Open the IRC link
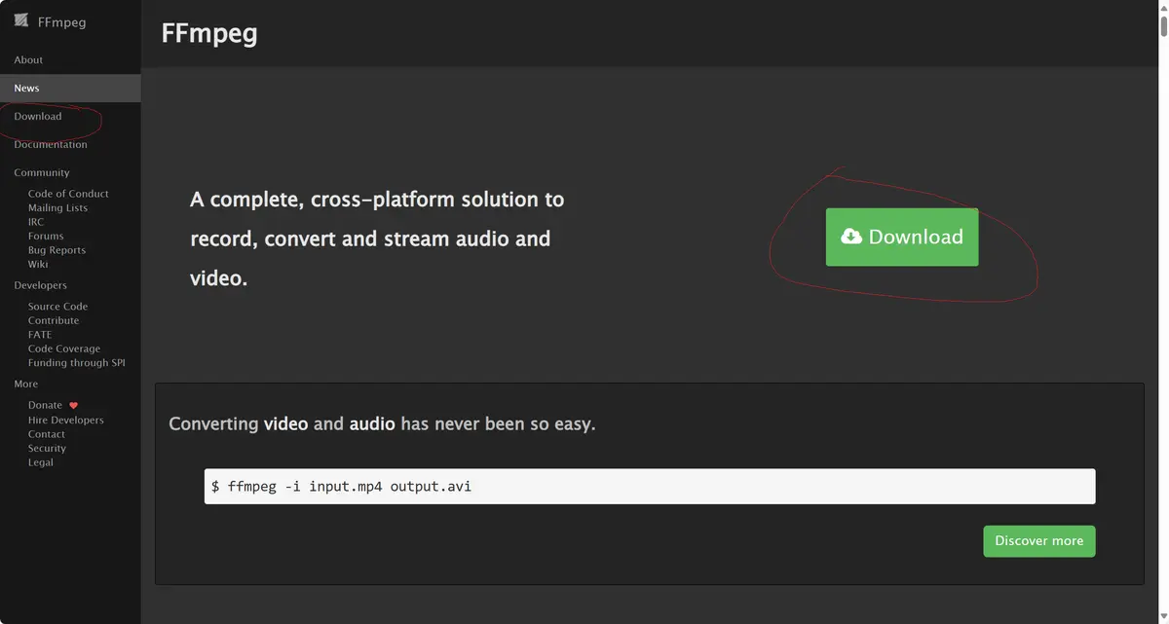 click(x=36, y=222)
